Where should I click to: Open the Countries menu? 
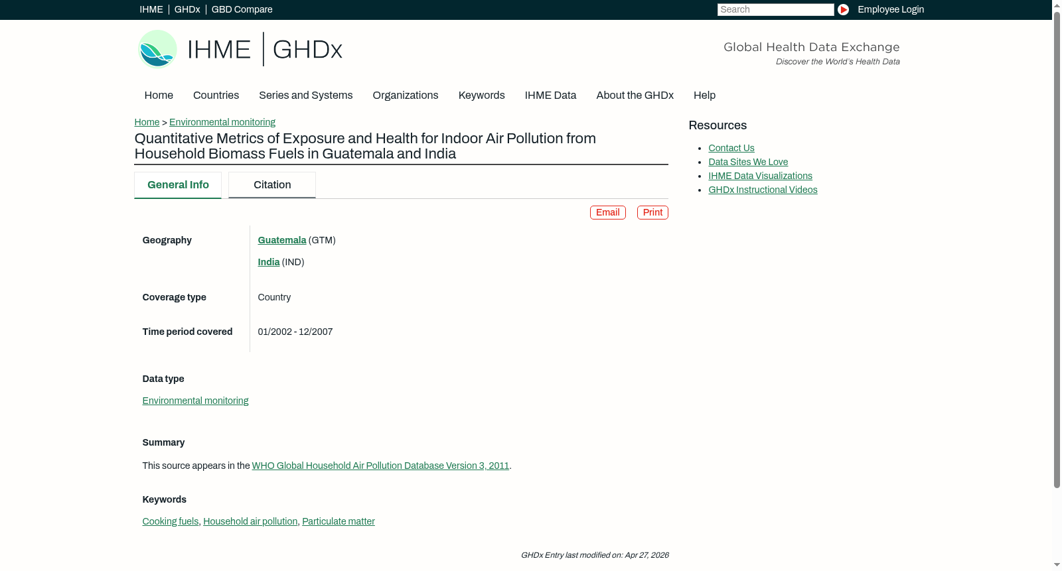tap(216, 95)
